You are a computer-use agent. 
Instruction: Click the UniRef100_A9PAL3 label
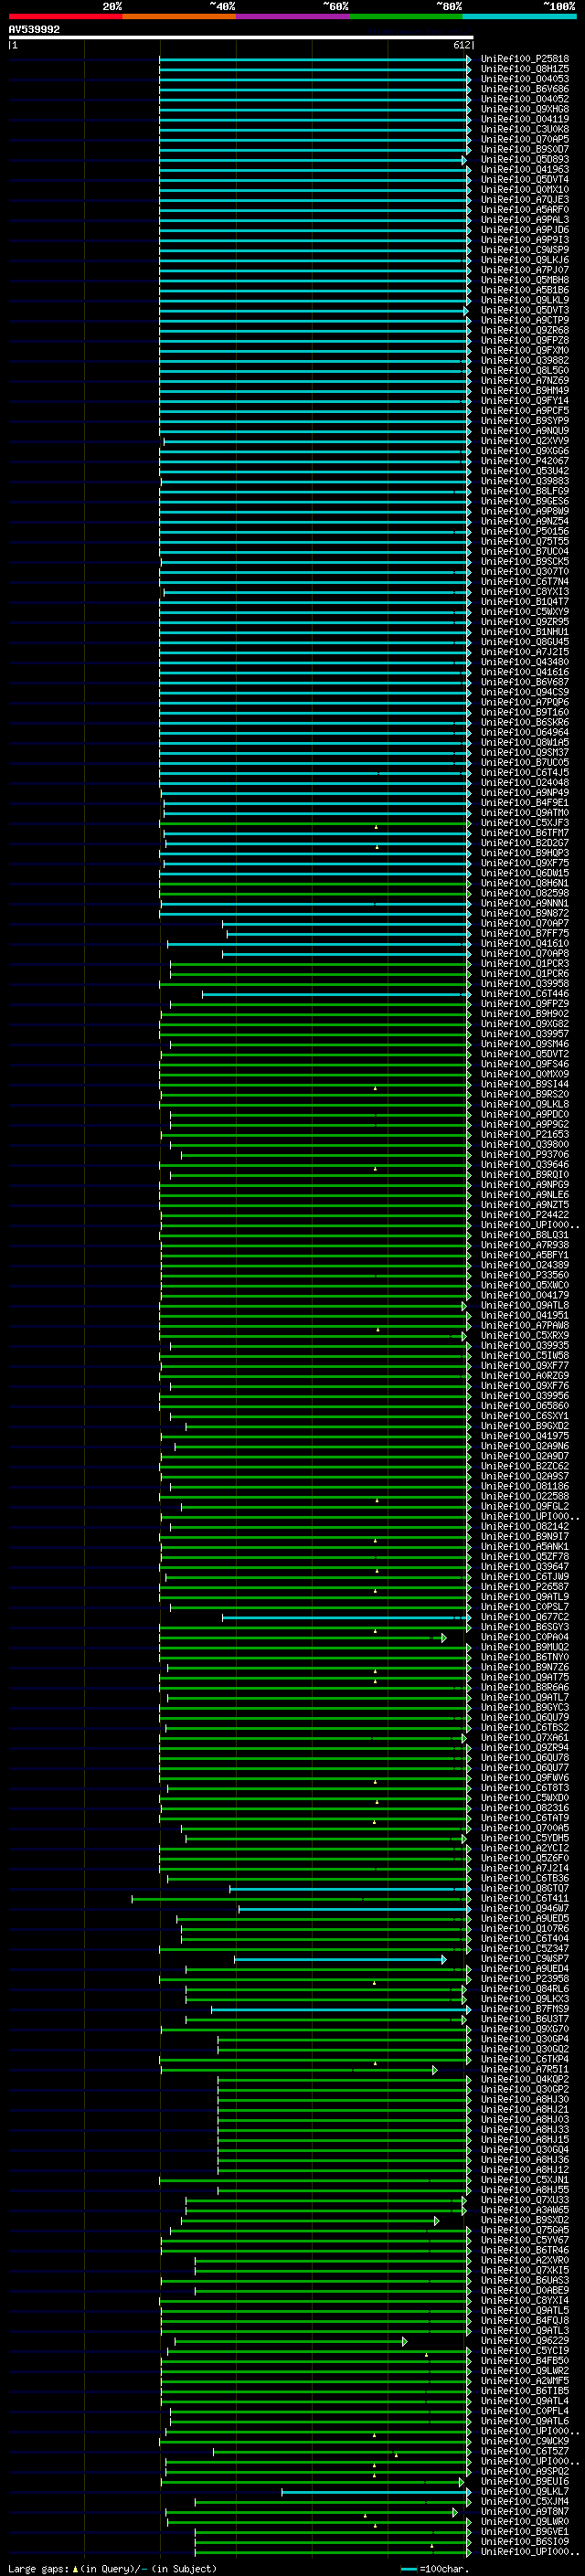(524, 220)
